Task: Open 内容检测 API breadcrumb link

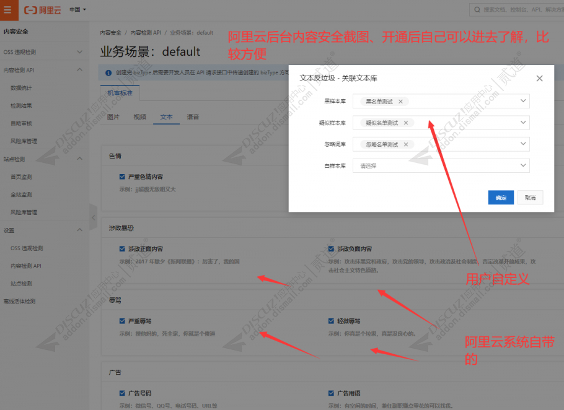Action: [146, 33]
